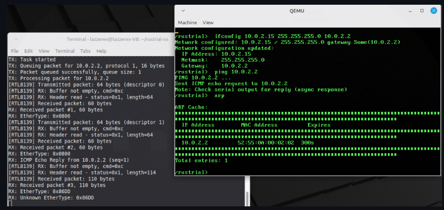Click the 'MAC Address' column header
Image resolution: width=444 pixels, height=210 pixels.
(259, 125)
